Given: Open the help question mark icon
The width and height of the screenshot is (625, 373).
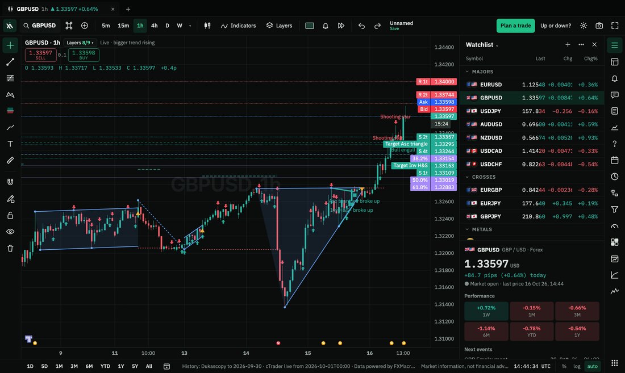Looking at the screenshot, I should [x=615, y=144].
